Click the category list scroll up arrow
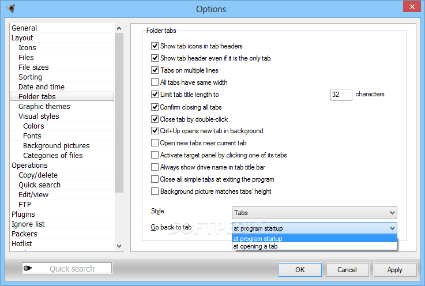425x286 pixels. pyautogui.click(x=119, y=28)
